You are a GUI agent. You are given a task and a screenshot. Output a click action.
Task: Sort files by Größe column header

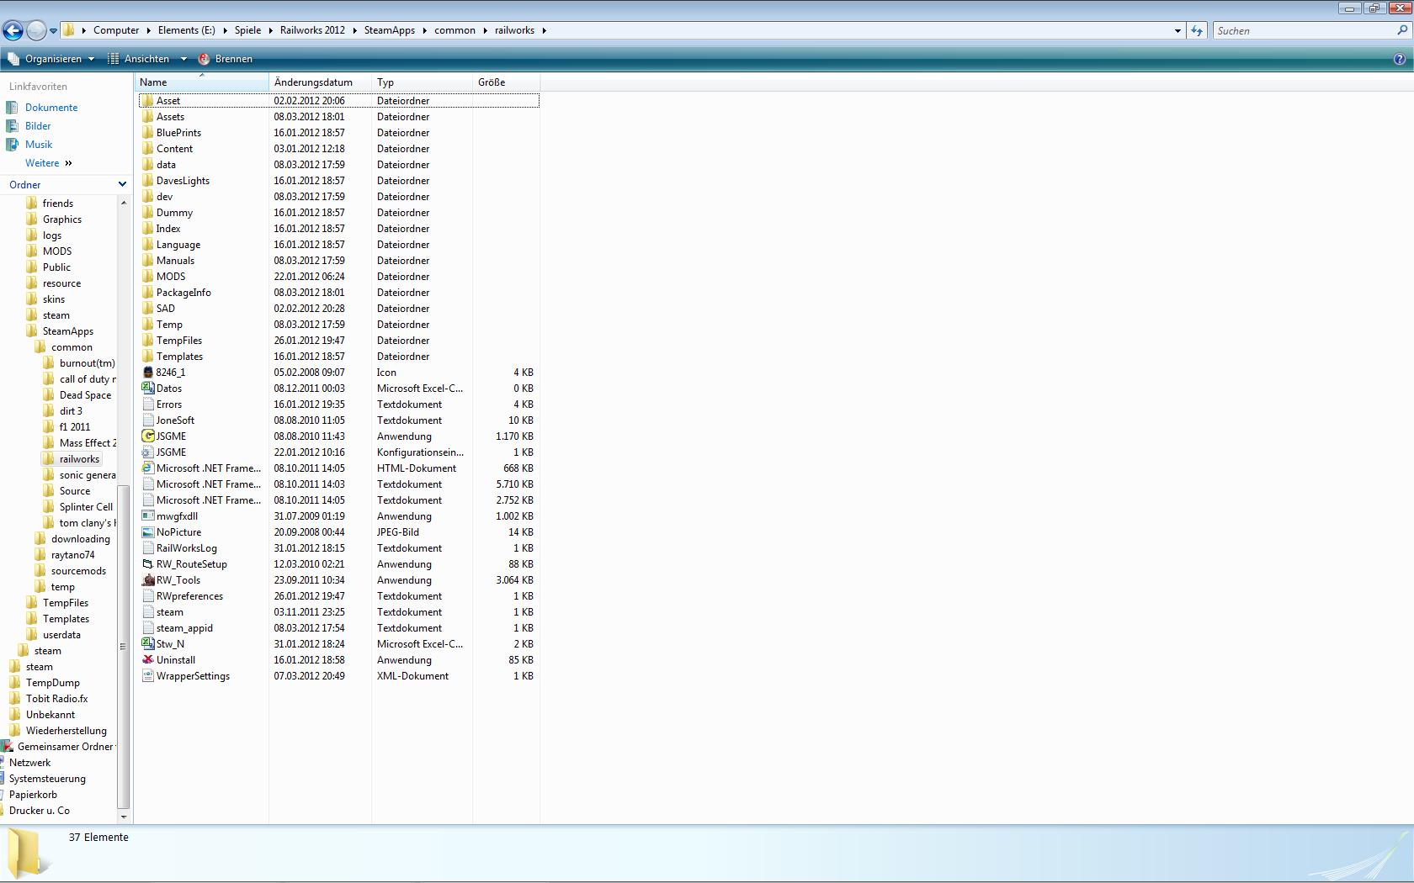(x=506, y=82)
